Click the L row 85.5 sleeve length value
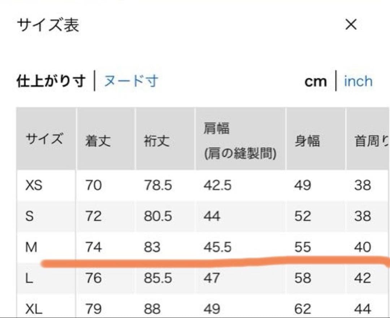 point(158,278)
